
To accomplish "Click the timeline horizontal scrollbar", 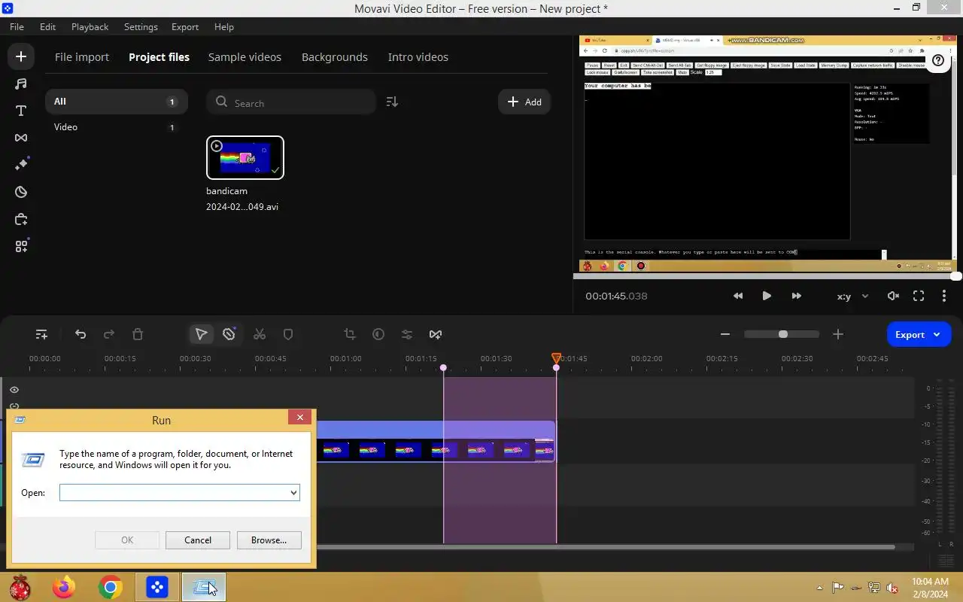I will pos(604,547).
